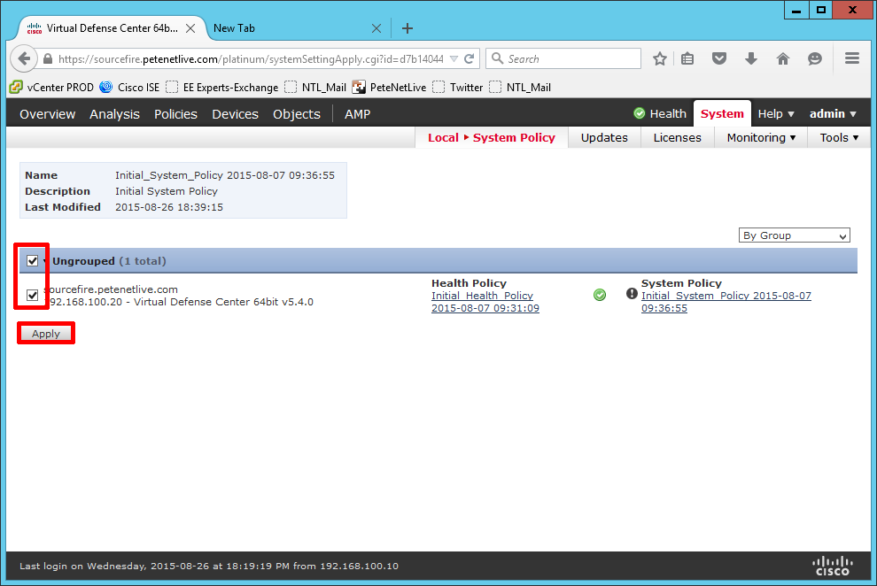The height and width of the screenshot is (586, 877).
Task: Select the System tab
Action: tap(722, 113)
